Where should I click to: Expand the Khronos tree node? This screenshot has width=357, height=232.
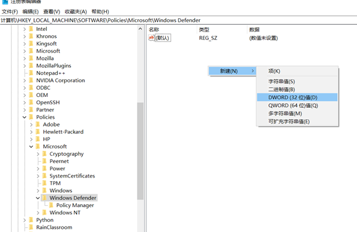(x=24, y=36)
